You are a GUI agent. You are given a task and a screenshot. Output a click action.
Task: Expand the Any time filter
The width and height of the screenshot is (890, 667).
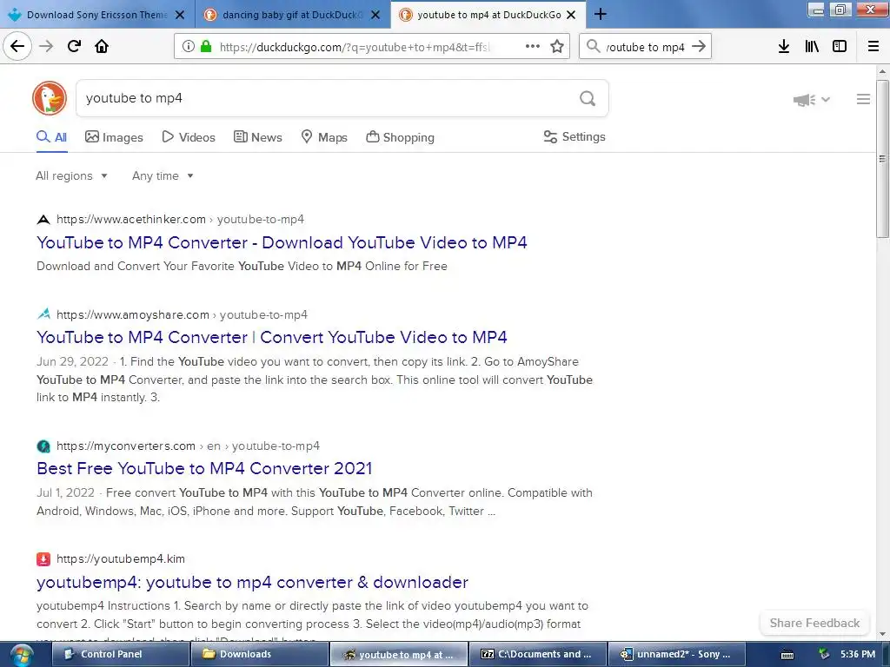point(163,175)
